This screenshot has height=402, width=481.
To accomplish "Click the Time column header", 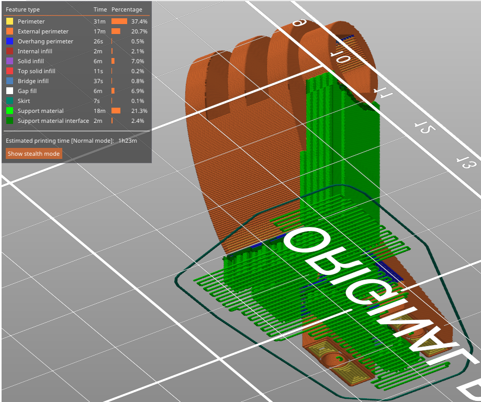I will [x=100, y=9].
